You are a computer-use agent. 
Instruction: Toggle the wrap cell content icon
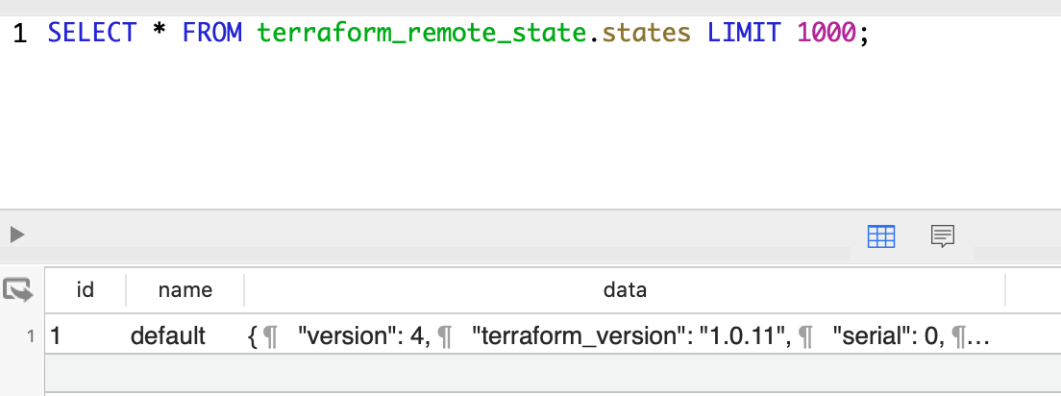click(x=18, y=290)
